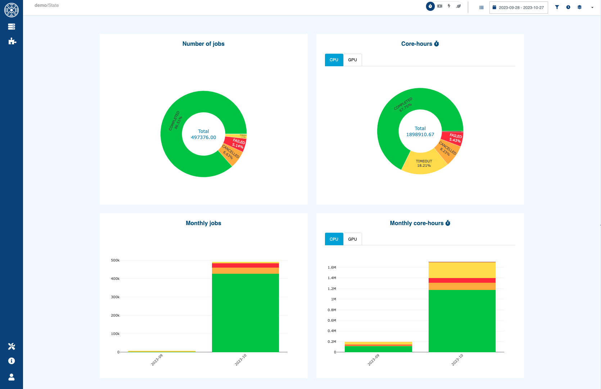Image resolution: width=601 pixels, height=389 pixels.
Task: Select the stopwatch time metric toggle
Action: click(x=430, y=6)
